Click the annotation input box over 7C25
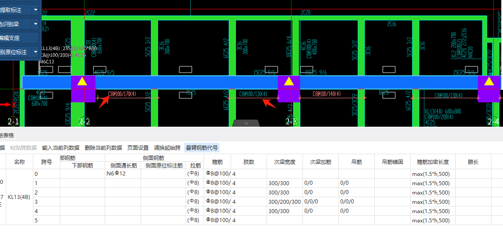 pos(185,95)
